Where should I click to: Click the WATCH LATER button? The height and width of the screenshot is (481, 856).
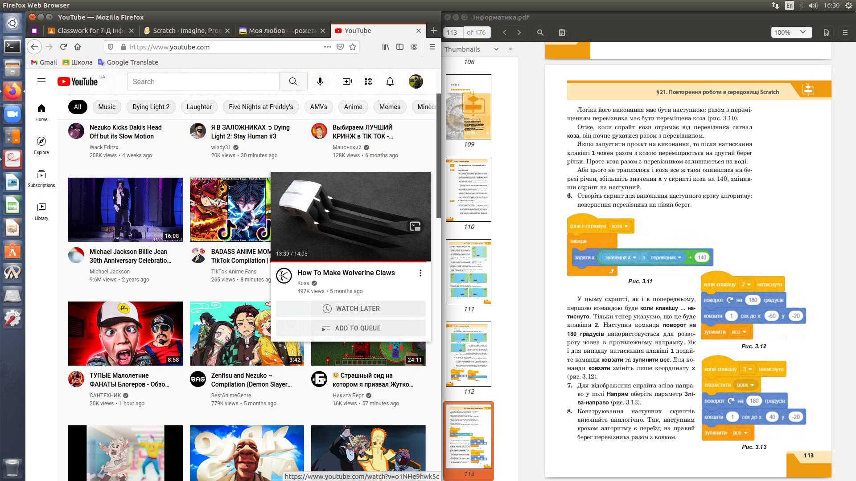(351, 309)
